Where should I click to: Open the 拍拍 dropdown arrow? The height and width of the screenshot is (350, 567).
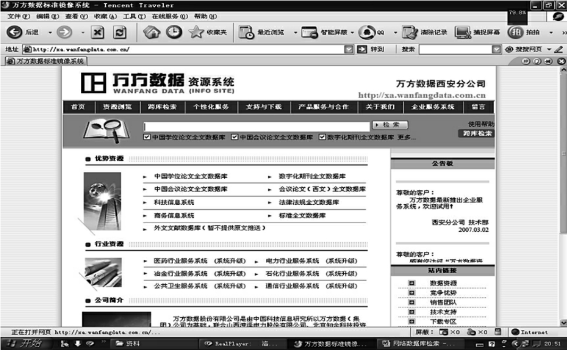click(x=551, y=32)
